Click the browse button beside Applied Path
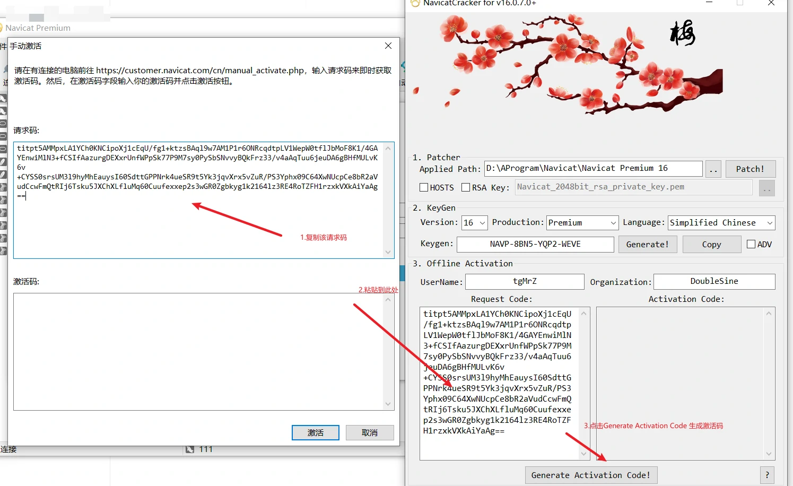The image size is (793, 486). (x=713, y=169)
